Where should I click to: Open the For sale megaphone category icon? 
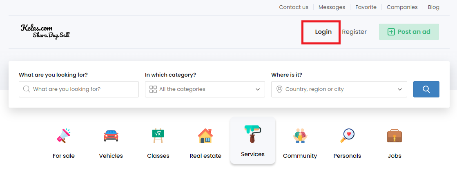[64, 136]
